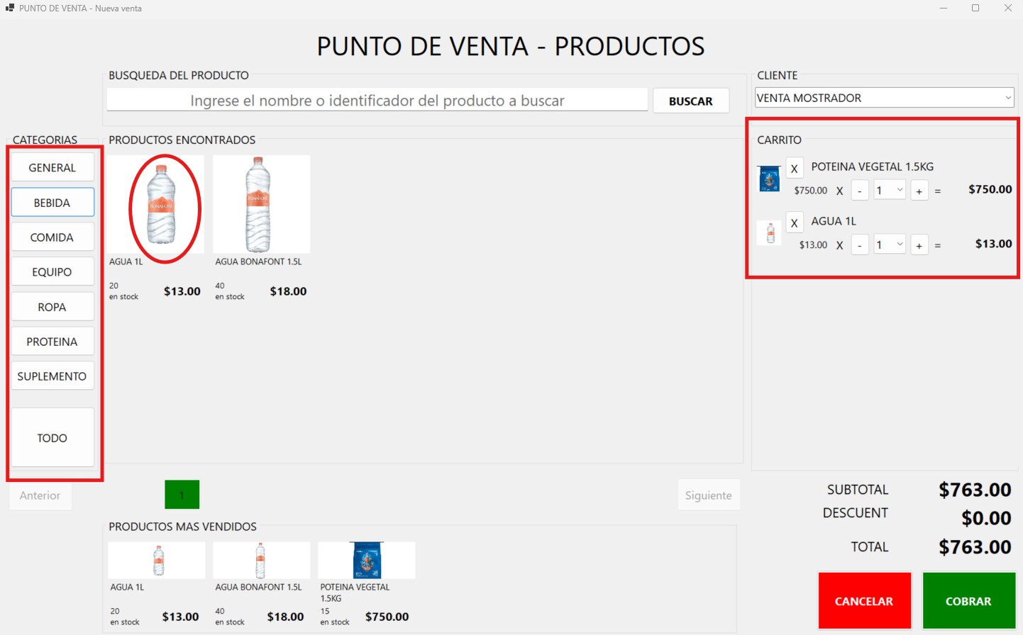Screen dimensions: 1023x635
Task: Click the TOTAL amount $763.00
Action: coord(975,547)
